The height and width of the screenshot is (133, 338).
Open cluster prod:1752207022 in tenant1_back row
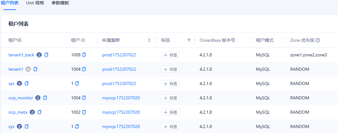[x=119, y=55]
